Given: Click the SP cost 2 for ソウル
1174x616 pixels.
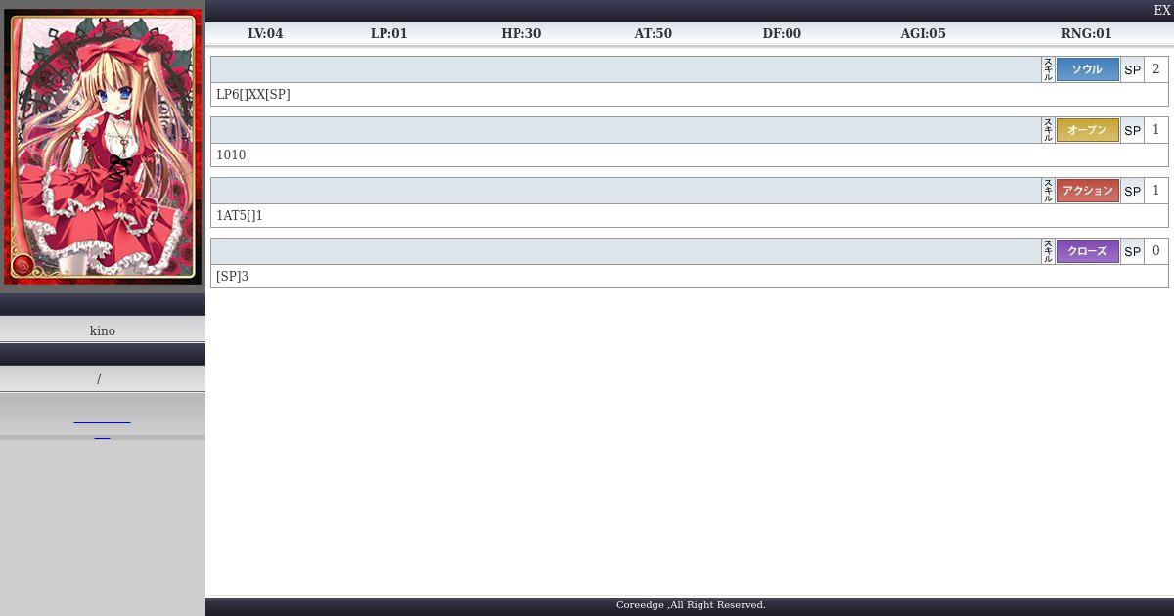Looking at the screenshot, I should pos(1156,69).
